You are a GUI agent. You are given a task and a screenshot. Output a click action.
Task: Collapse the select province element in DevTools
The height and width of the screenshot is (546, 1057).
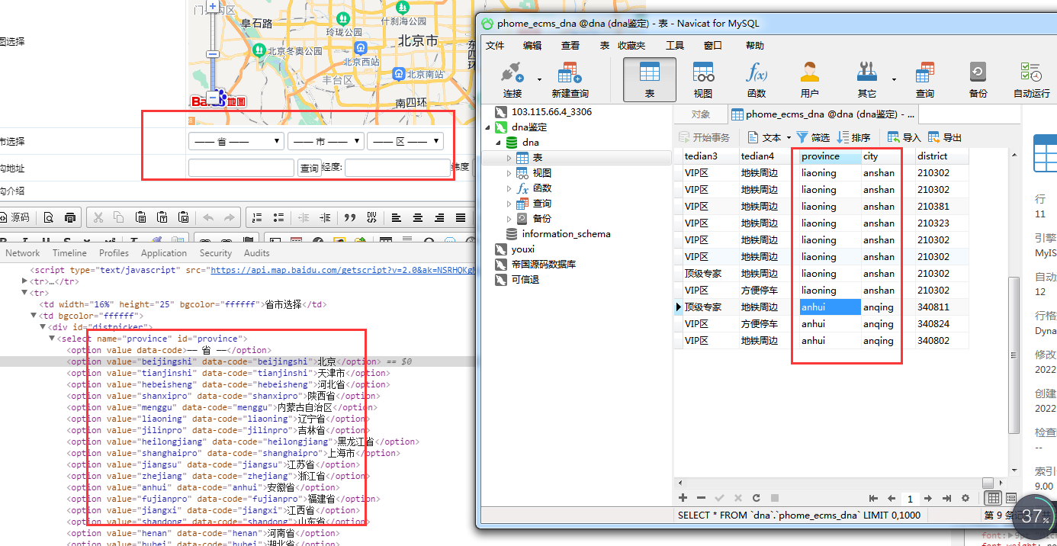(53, 339)
